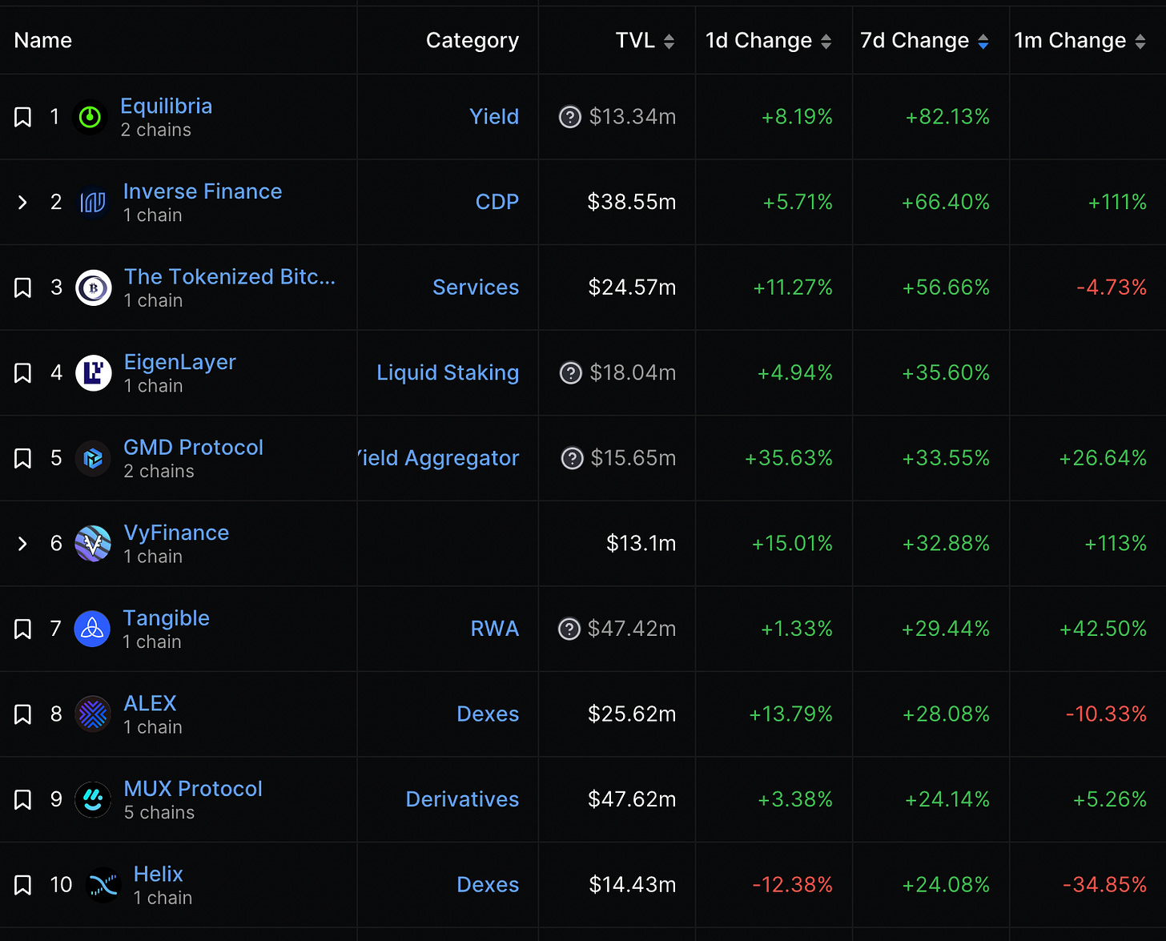Open Dexes category in ALEX row
Screen dimensions: 1166x941
(488, 714)
